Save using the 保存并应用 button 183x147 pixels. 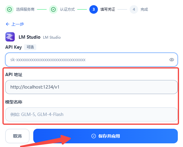point(106,136)
